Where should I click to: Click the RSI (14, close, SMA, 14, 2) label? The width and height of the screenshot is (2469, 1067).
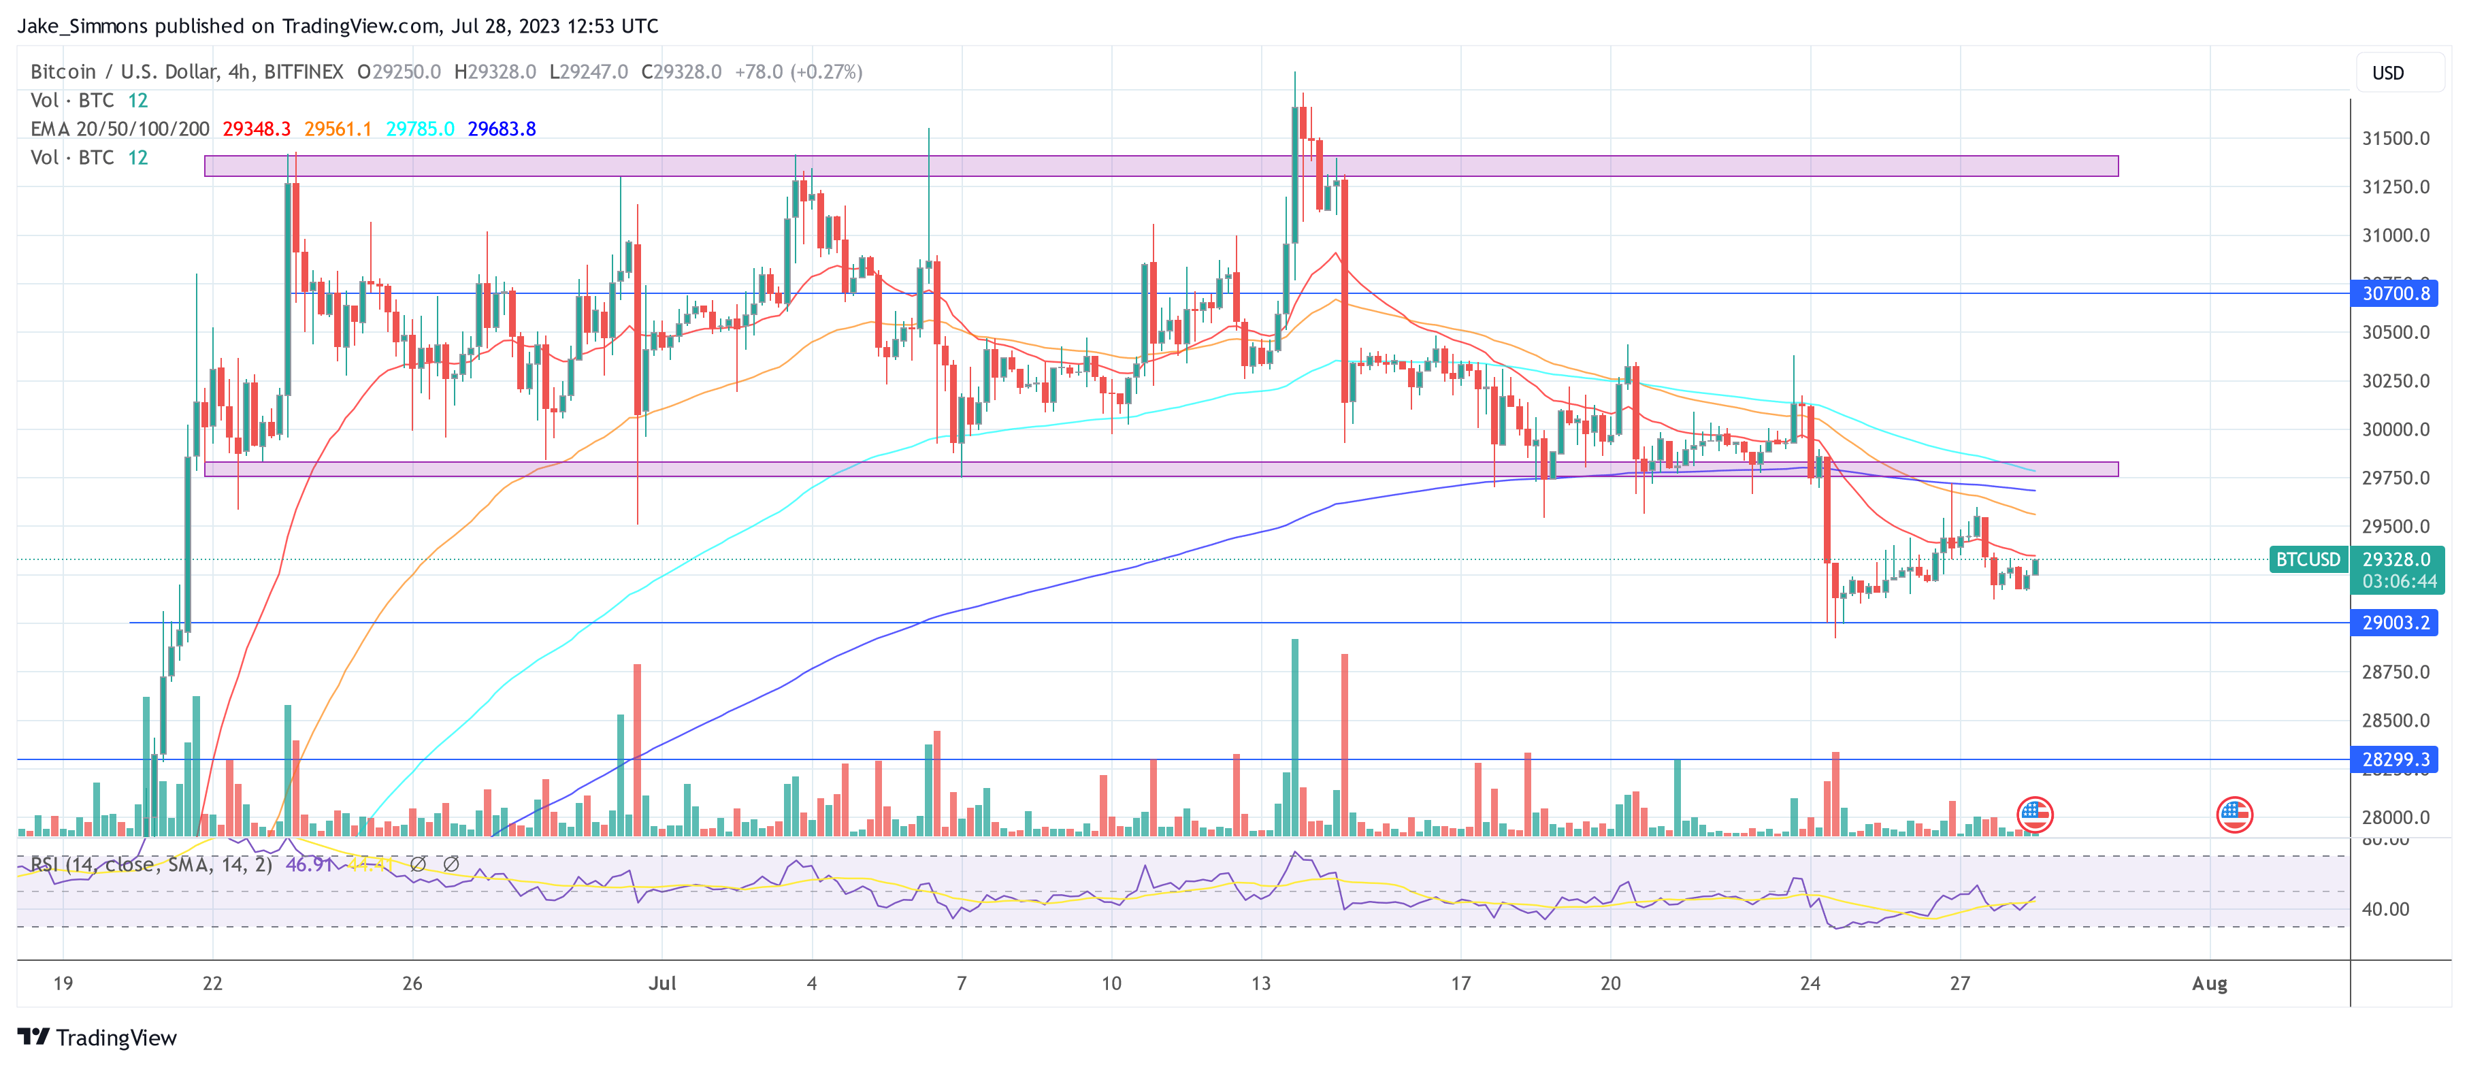coord(152,865)
